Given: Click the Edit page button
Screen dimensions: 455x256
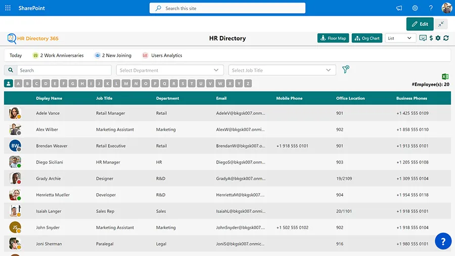Looking at the screenshot, I should pyautogui.click(x=420, y=24).
